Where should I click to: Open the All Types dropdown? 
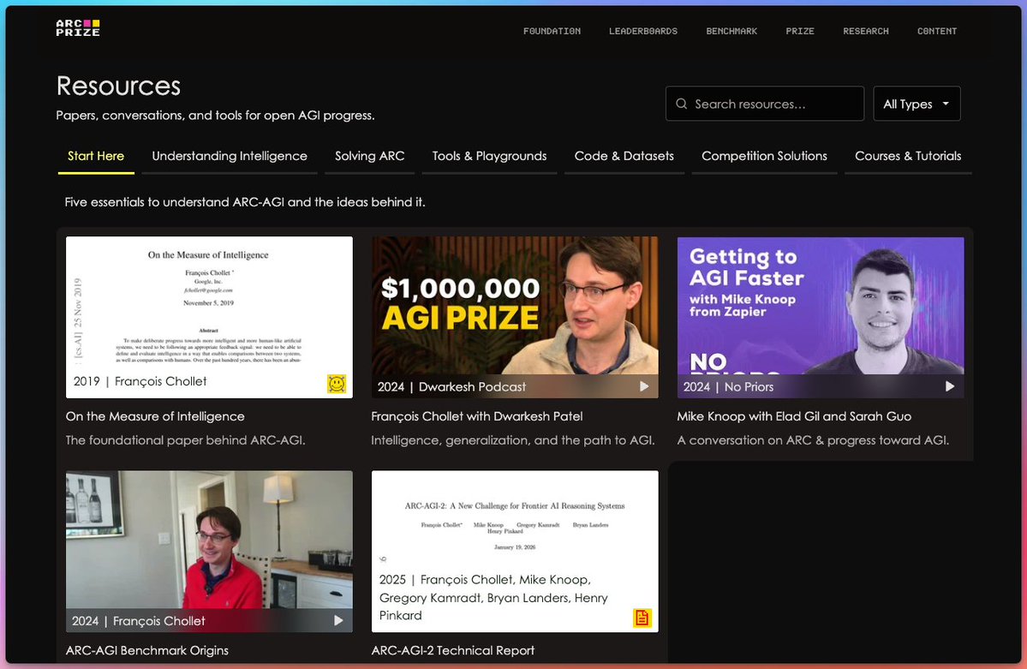917,104
